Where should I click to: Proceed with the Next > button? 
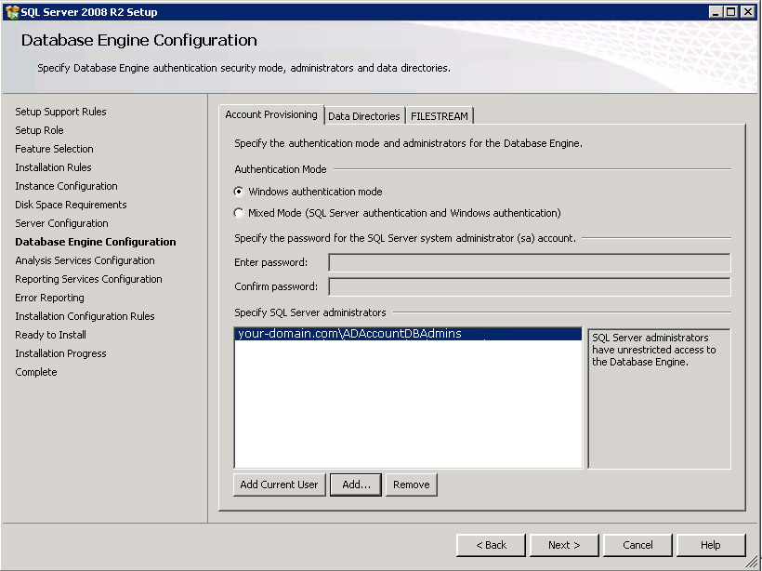click(x=564, y=545)
